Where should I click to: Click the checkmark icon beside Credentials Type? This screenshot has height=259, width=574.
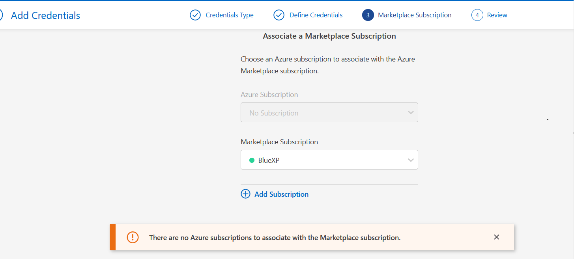coord(195,15)
